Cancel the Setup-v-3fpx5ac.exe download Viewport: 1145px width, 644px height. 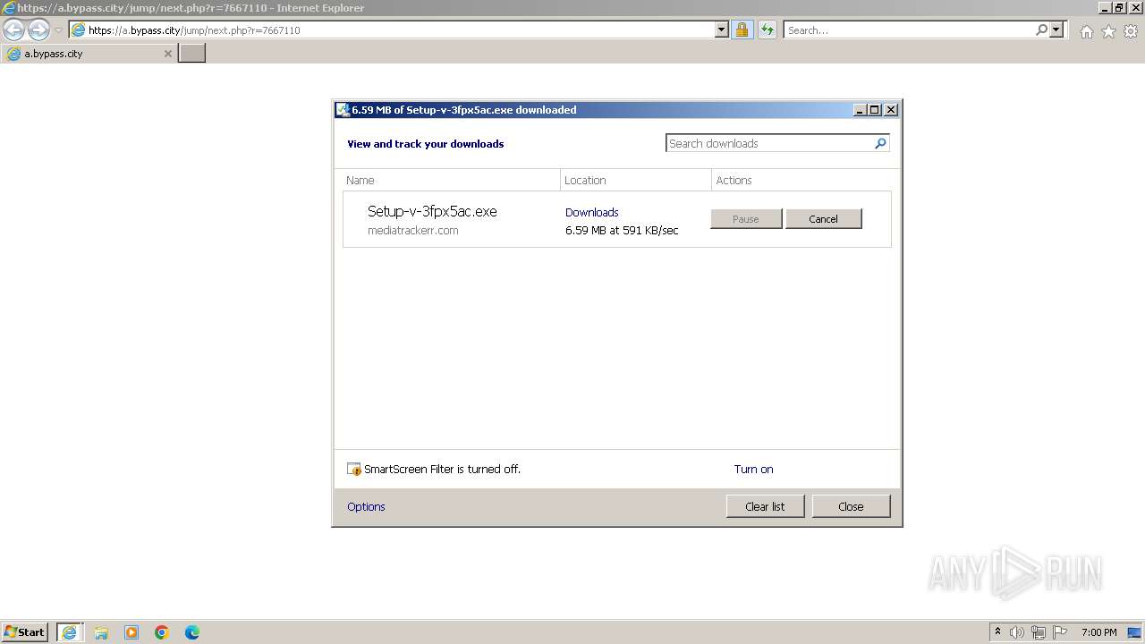point(824,219)
